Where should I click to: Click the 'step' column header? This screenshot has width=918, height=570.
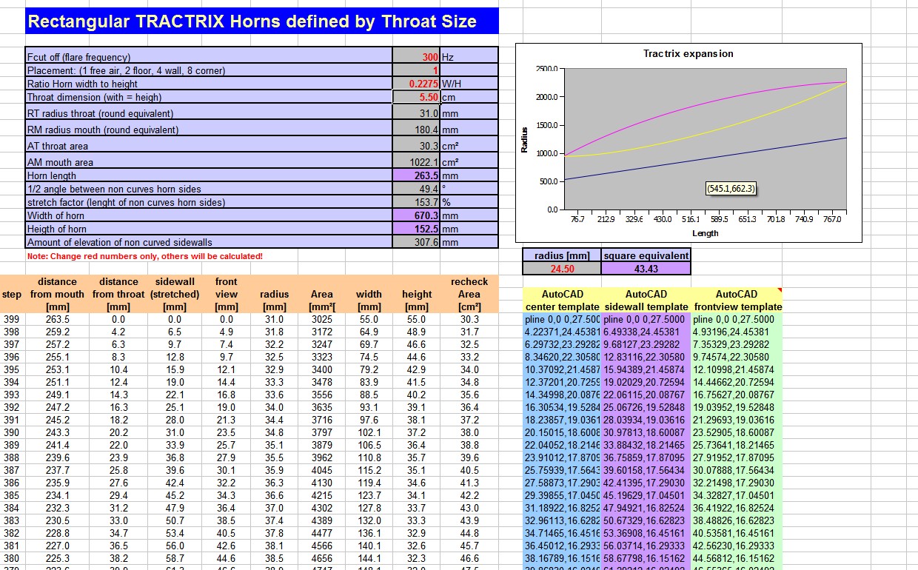(12, 294)
